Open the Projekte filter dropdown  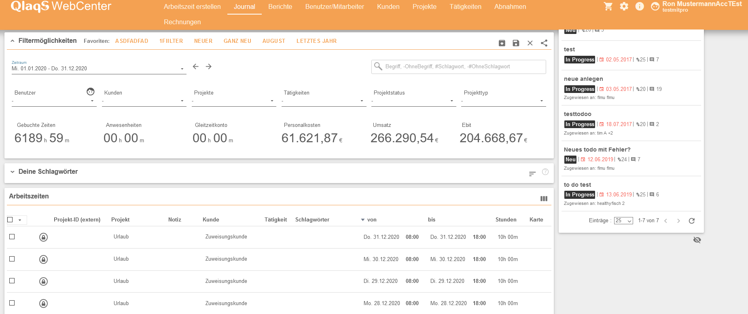[x=234, y=101]
